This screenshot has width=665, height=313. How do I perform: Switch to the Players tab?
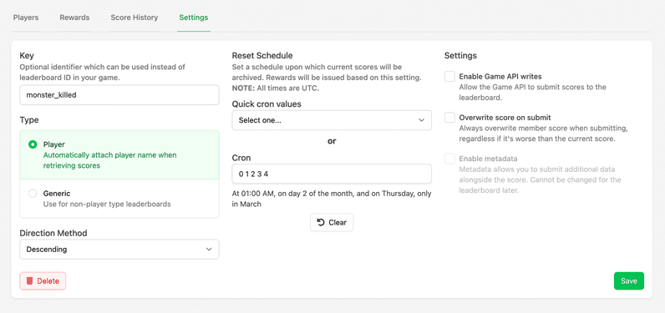click(26, 18)
